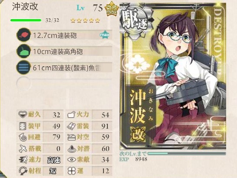
Task: Click the empty fourth equipment slot
Action: pos(64,84)
